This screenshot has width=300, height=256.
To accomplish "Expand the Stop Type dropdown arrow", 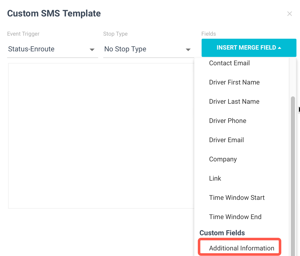I will tap(188, 50).
